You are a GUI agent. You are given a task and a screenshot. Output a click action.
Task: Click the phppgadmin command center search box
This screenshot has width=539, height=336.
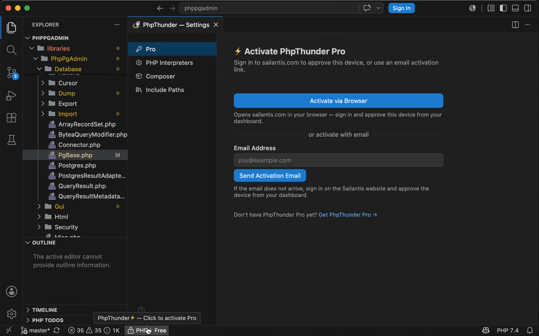coord(270,8)
